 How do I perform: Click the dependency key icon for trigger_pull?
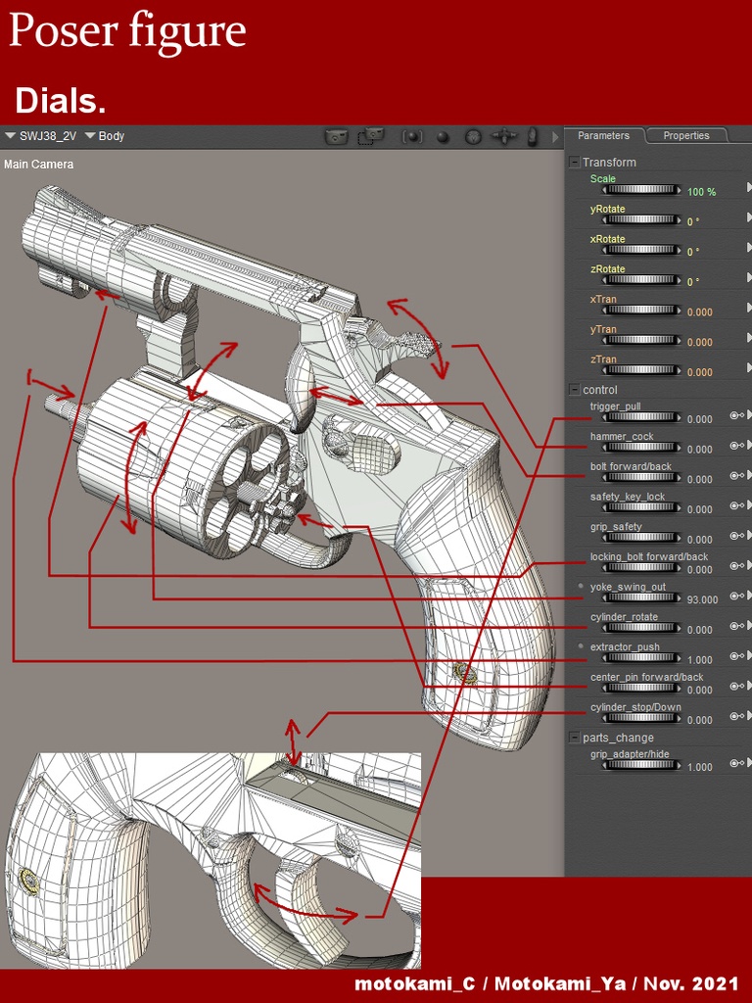pos(736,415)
